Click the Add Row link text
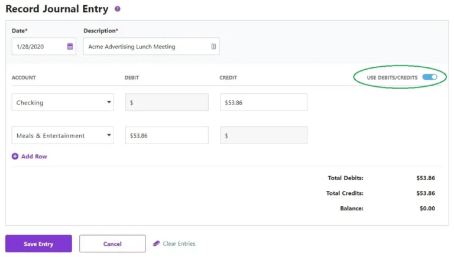Viewport: 454px width, 257px height. pyautogui.click(x=34, y=157)
